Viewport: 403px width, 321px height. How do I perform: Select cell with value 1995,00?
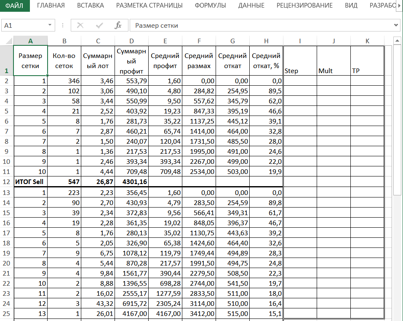pos(199,152)
